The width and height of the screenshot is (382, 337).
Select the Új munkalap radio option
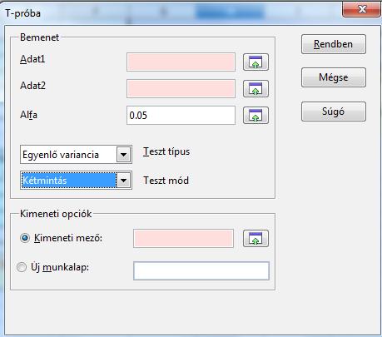22,267
